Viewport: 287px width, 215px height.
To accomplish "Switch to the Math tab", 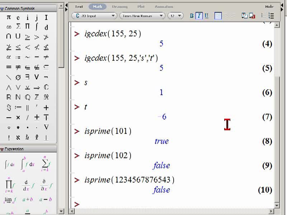I will click(97, 6).
